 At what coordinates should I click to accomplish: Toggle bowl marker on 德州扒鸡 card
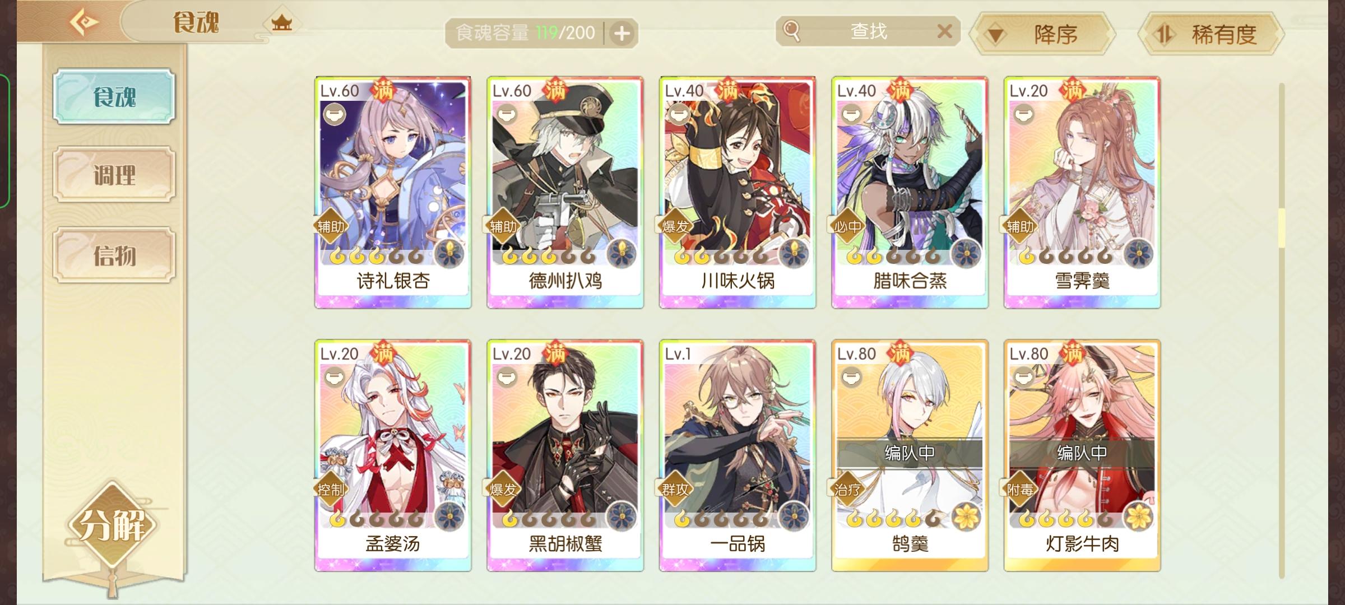pos(507,115)
